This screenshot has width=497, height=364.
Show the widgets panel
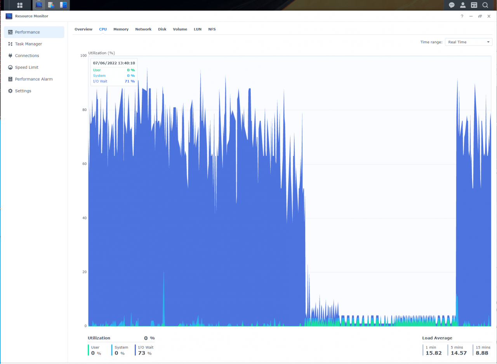(x=474, y=5)
